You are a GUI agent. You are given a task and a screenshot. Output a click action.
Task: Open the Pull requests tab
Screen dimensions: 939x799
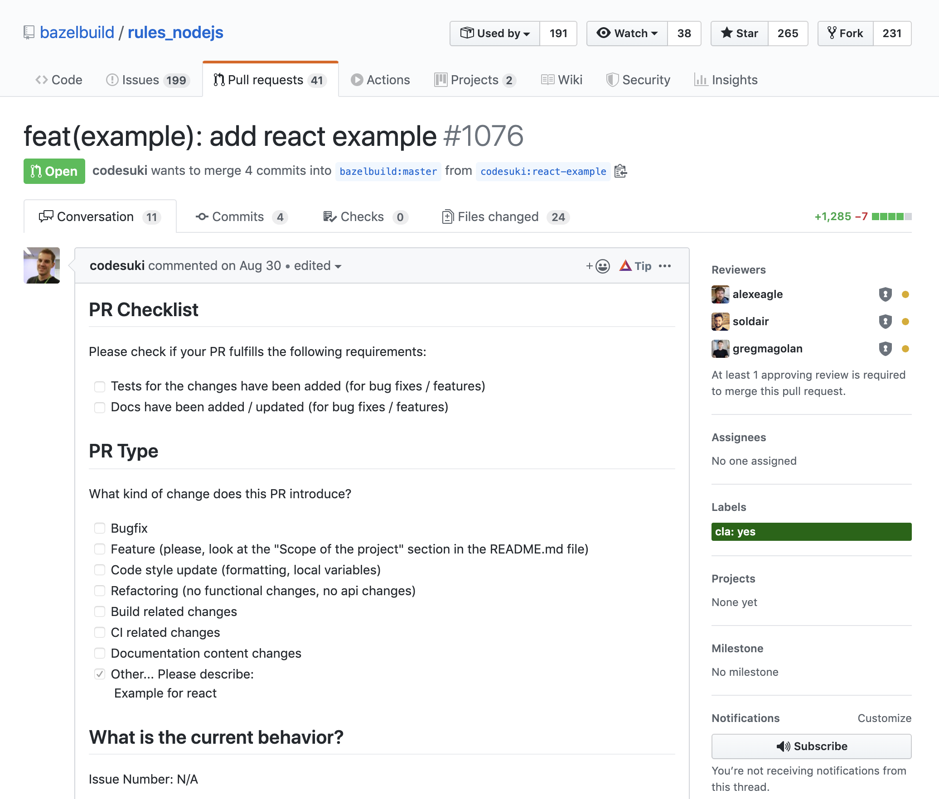click(270, 80)
